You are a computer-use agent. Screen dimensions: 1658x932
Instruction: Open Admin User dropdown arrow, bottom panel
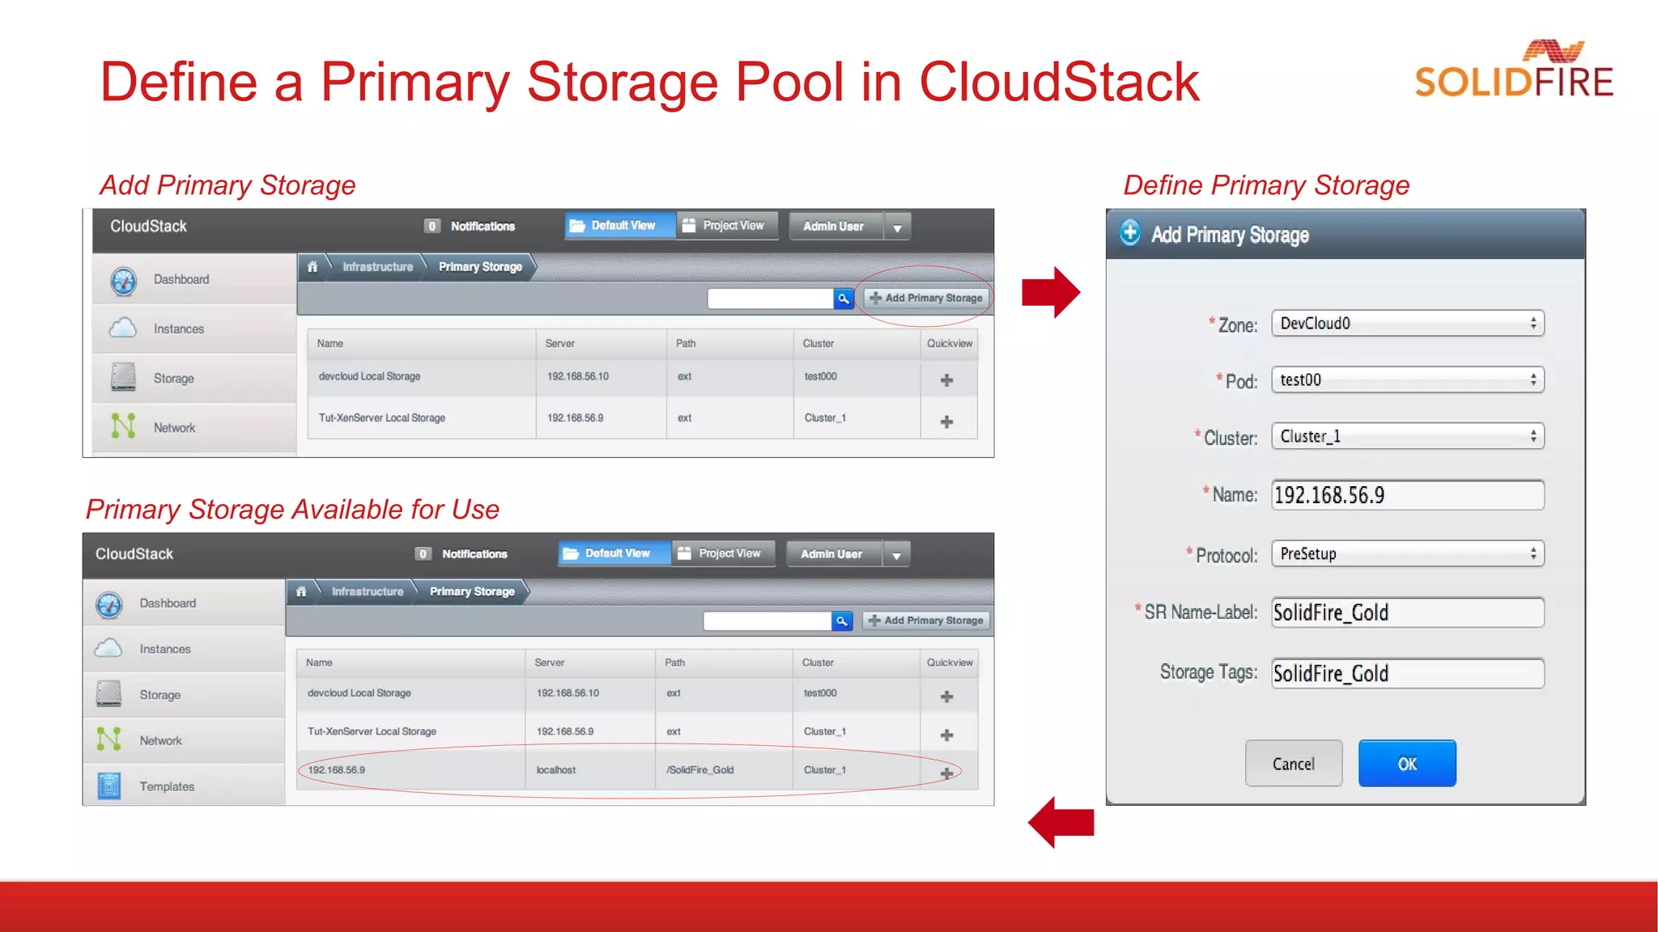tap(896, 555)
